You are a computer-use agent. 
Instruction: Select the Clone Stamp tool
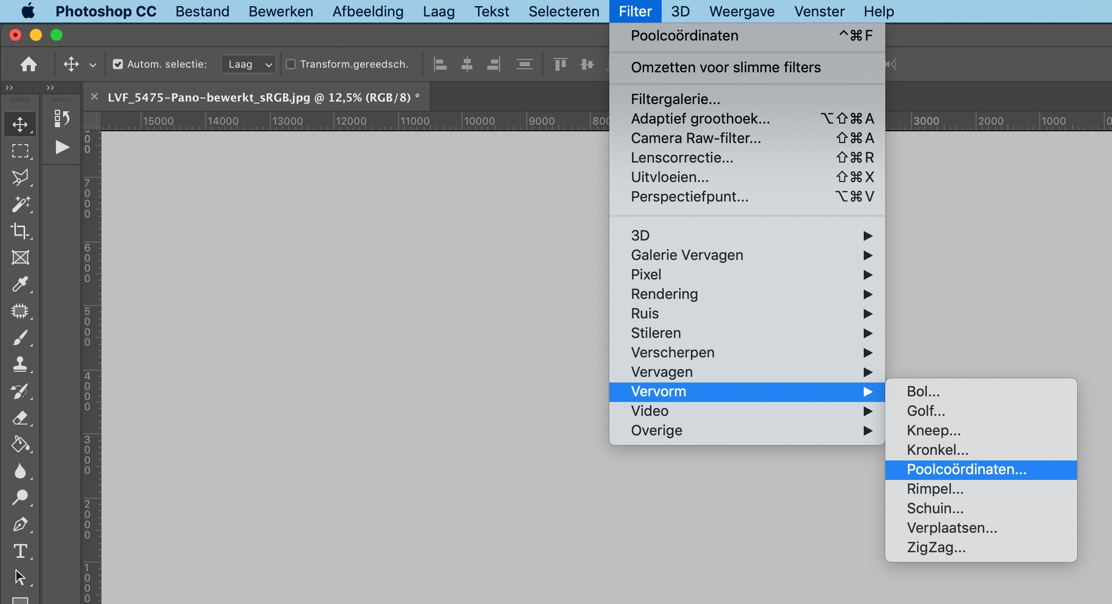(20, 364)
